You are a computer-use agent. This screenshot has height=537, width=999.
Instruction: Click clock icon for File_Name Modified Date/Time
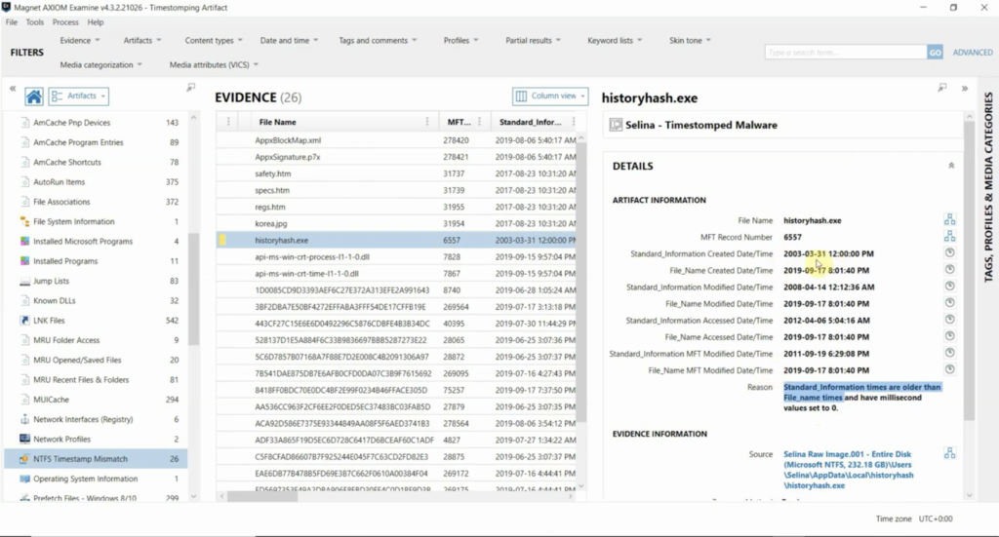click(x=950, y=303)
